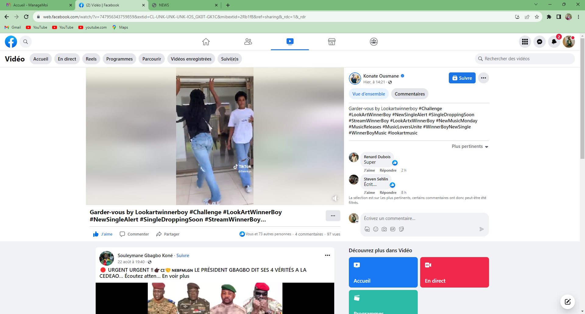Toggle J'aime on the video

coord(103,234)
